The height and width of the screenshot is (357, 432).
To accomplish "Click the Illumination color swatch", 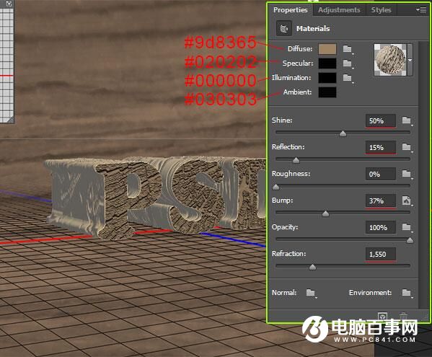I will coord(327,78).
